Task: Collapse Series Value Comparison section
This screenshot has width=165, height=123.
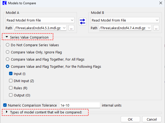Action: click(7, 37)
